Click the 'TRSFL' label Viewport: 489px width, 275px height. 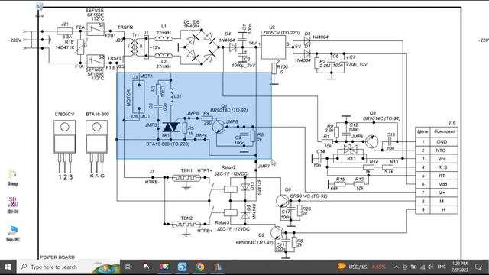point(115,58)
